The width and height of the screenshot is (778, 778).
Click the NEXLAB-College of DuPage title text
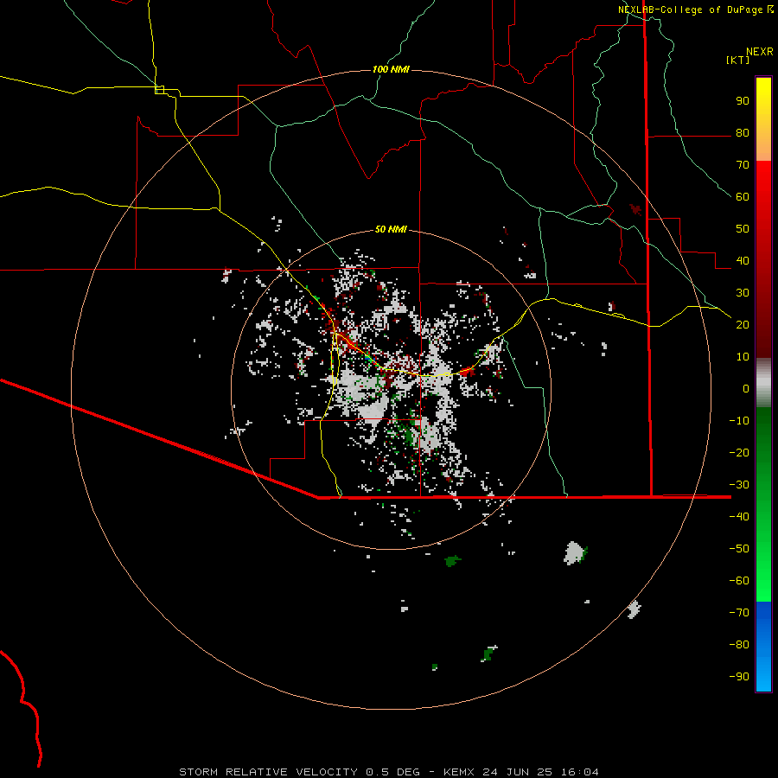click(690, 10)
